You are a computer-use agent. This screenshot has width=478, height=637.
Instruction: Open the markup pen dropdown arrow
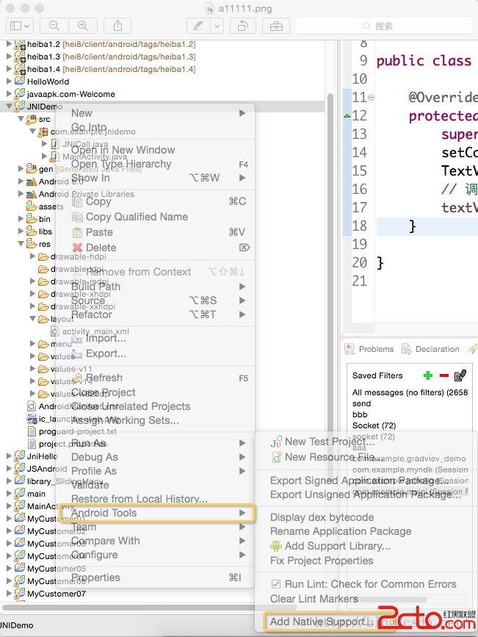coord(217,26)
